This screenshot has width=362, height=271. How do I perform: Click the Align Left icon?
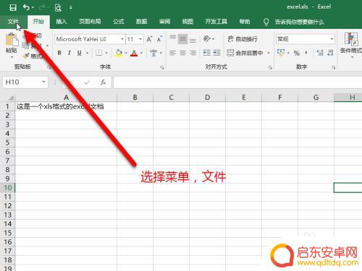(172, 53)
